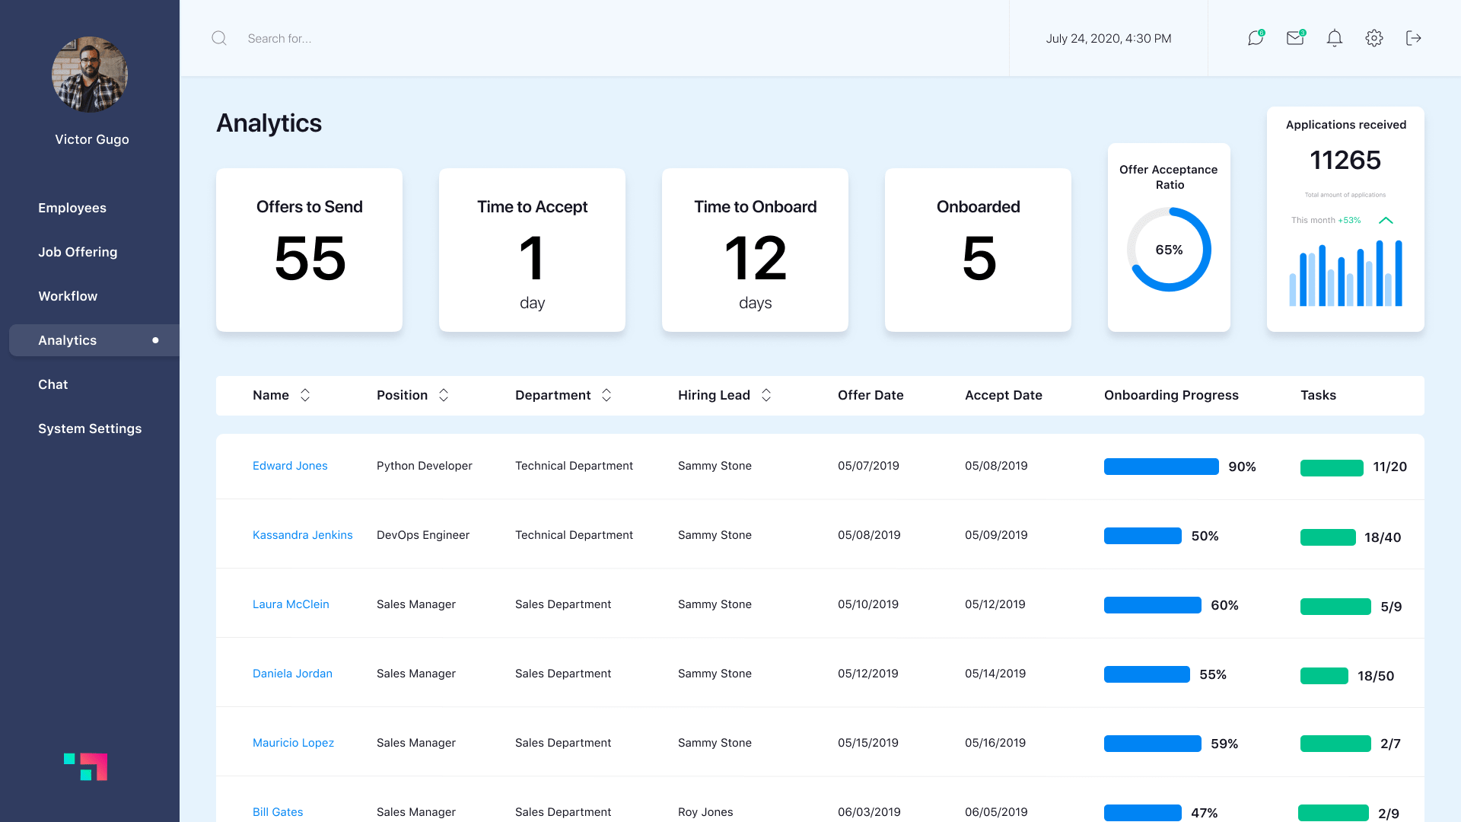Click Laura McClein's onboarding progress bar
This screenshot has height=822, width=1461.
1152,605
